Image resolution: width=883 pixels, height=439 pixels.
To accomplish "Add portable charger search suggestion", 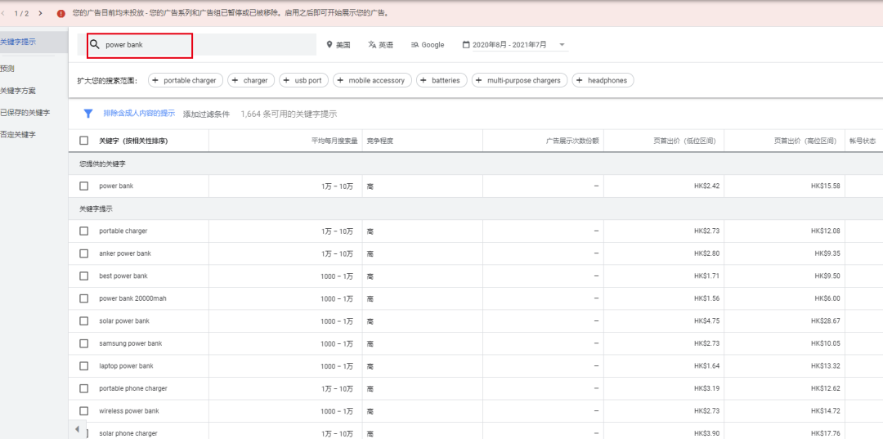I will click(x=186, y=80).
